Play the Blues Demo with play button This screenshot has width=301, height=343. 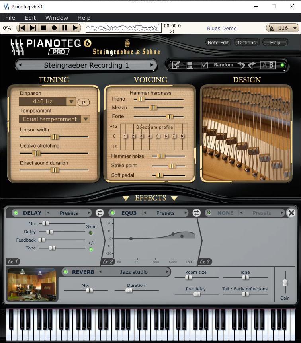tap(75, 28)
